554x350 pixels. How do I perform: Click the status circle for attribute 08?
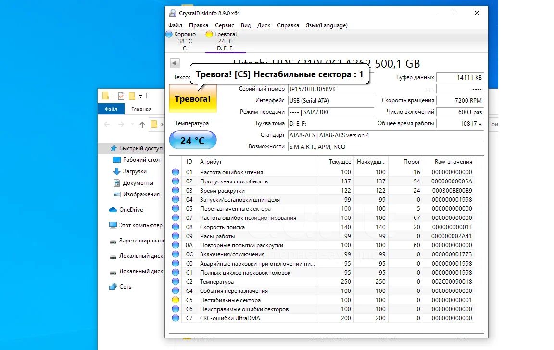(176, 227)
